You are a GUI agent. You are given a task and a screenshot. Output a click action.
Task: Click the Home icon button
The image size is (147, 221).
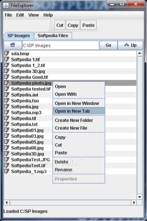point(13,45)
